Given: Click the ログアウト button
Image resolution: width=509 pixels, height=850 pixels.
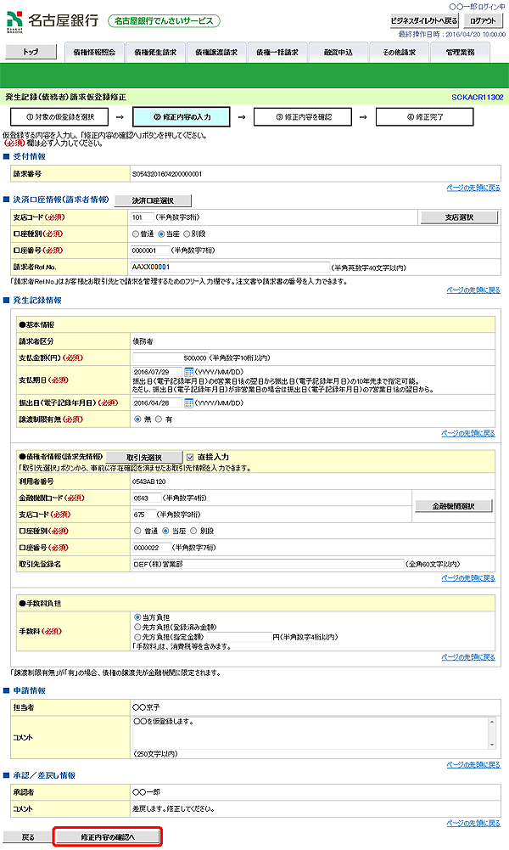Looking at the screenshot, I should pos(483,21).
